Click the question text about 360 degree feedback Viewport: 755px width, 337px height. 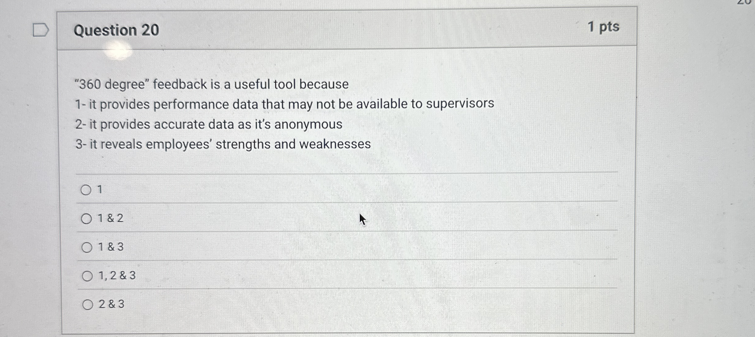(x=212, y=84)
